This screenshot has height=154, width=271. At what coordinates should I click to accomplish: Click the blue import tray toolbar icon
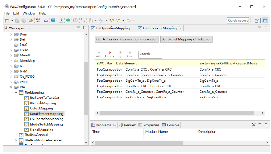pyautogui.click(x=46, y=20)
